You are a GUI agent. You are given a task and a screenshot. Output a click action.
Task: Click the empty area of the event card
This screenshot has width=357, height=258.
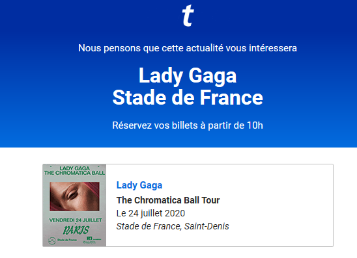(x=280, y=205)
